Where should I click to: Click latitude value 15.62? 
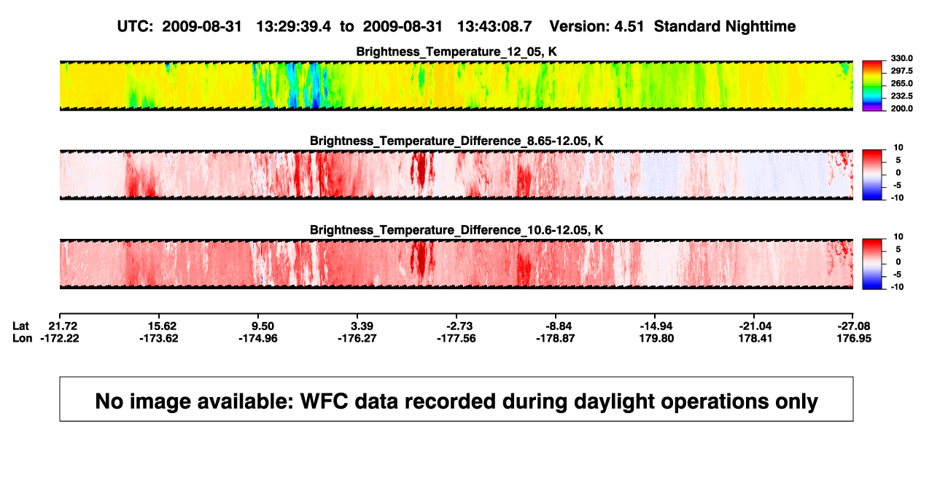pos(162,325)
